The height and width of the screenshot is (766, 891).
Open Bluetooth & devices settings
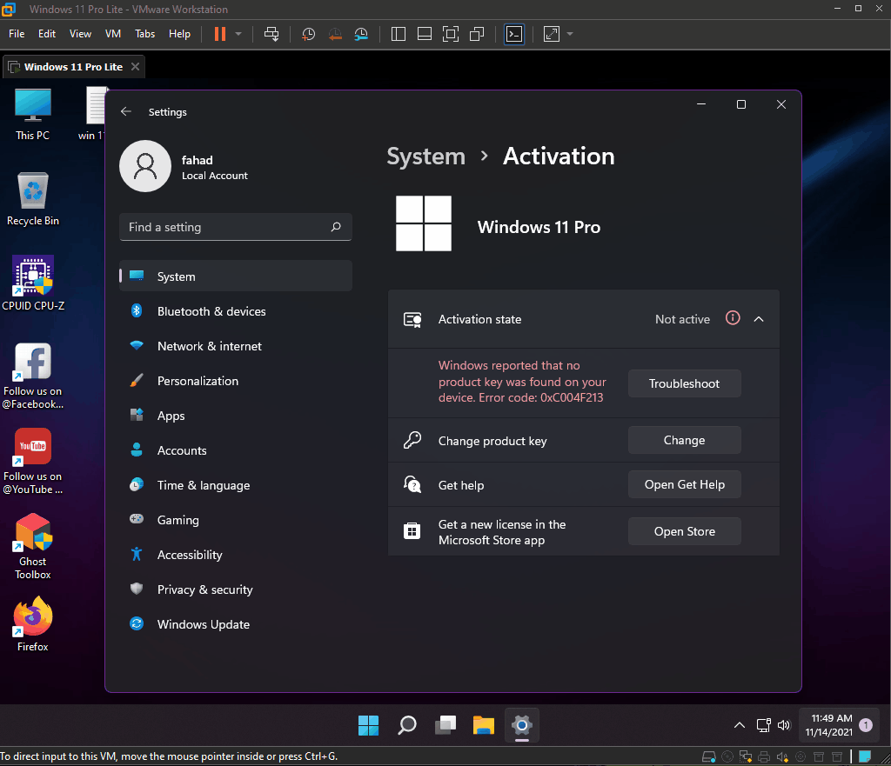point(236,311)
